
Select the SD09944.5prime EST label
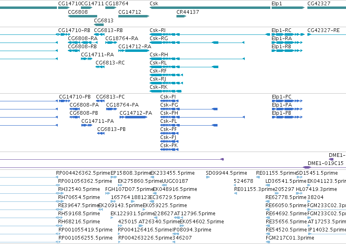click(226, 173)
